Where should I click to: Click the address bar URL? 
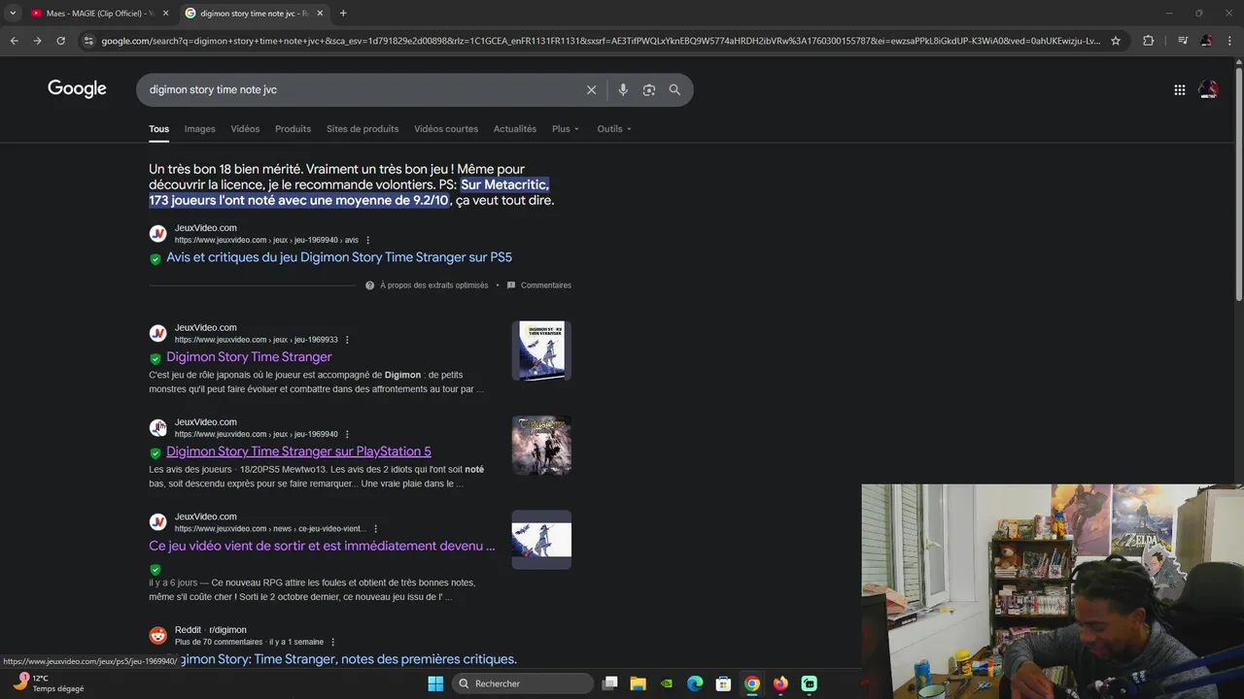[x=601, y=41]
